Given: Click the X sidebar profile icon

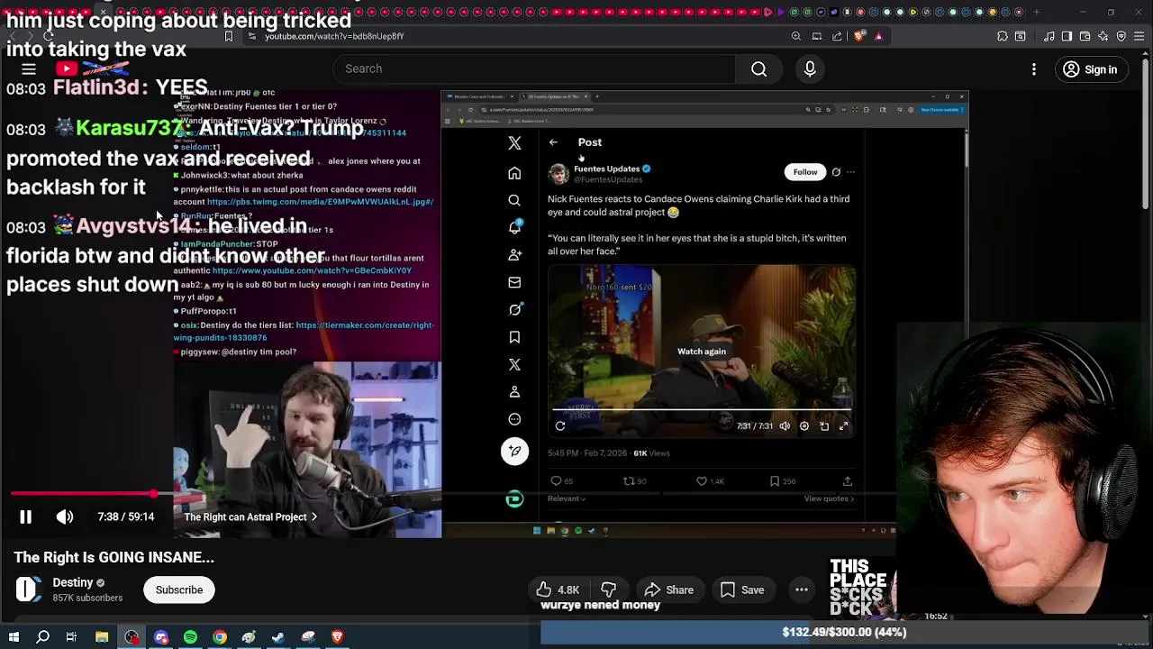Looking at the screenshot, I should click(514, 392).
